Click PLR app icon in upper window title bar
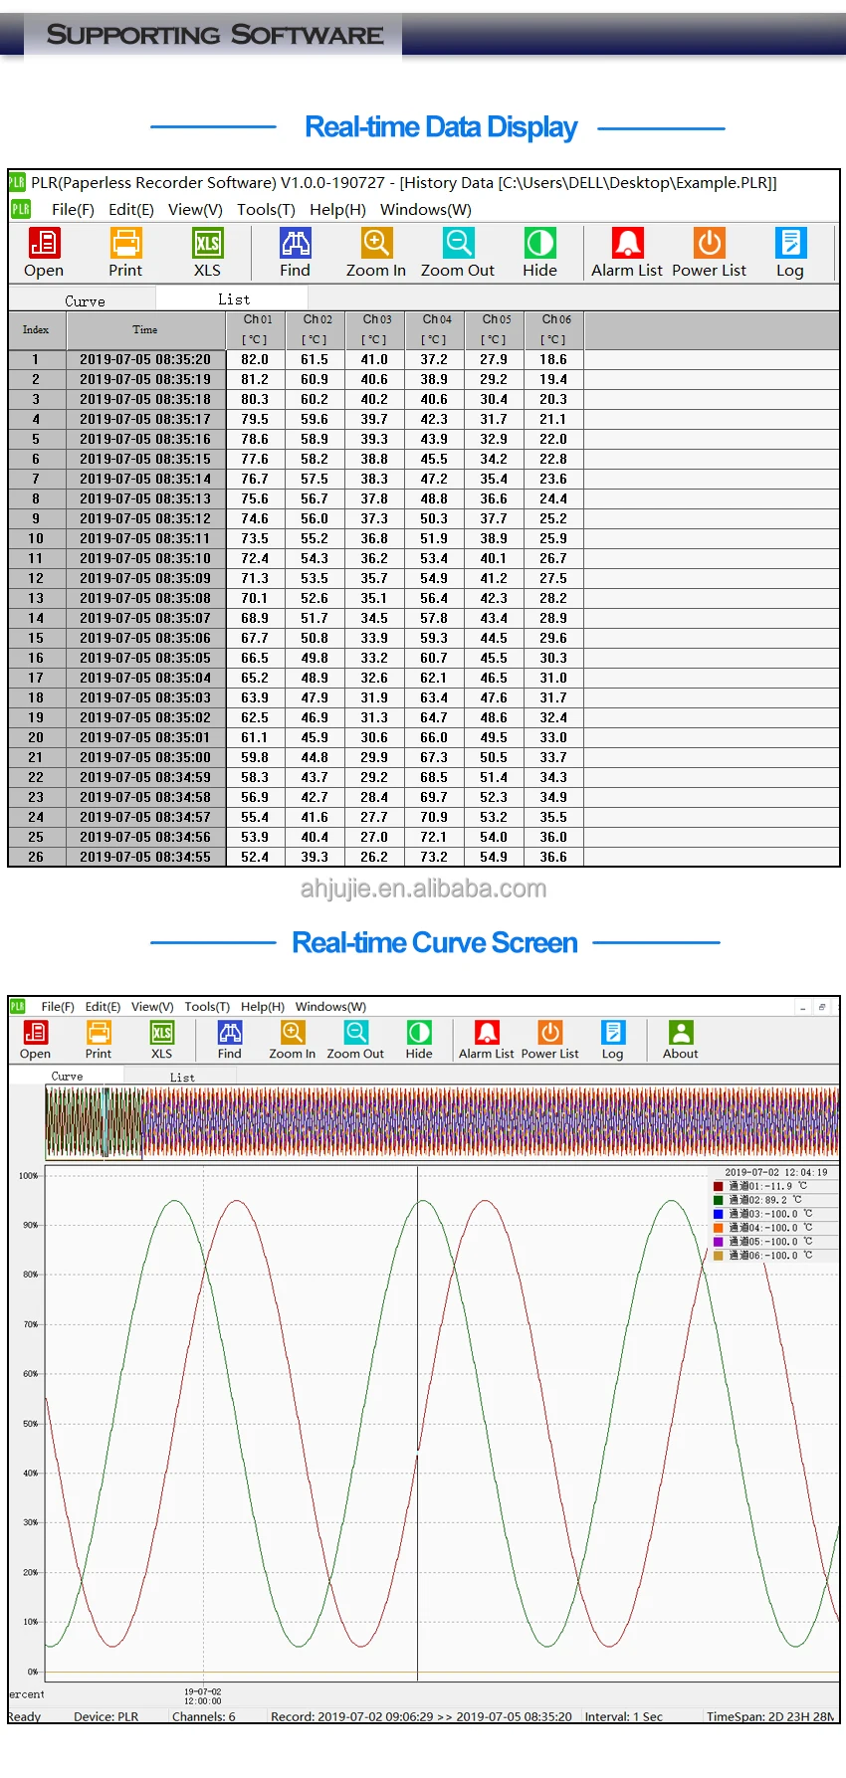This screenshot has height=1778, width=846. 17,182
